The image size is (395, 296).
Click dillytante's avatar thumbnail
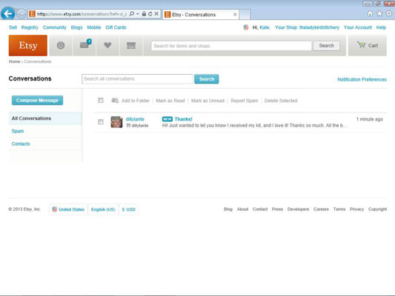[116, 122]
